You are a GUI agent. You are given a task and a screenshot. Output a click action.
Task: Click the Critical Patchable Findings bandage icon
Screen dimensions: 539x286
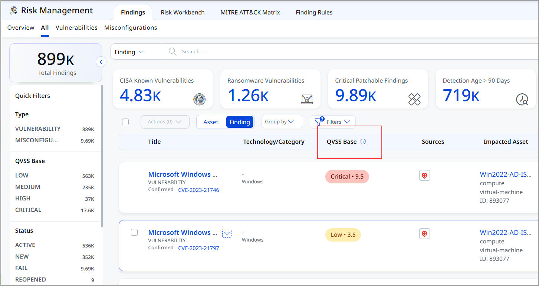[x=414, y=99]
